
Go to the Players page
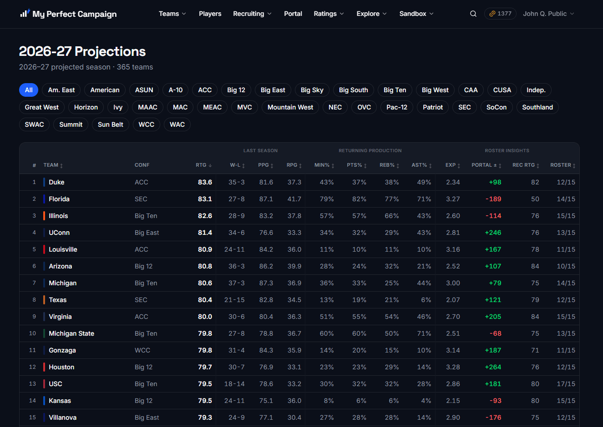(210, 14)
